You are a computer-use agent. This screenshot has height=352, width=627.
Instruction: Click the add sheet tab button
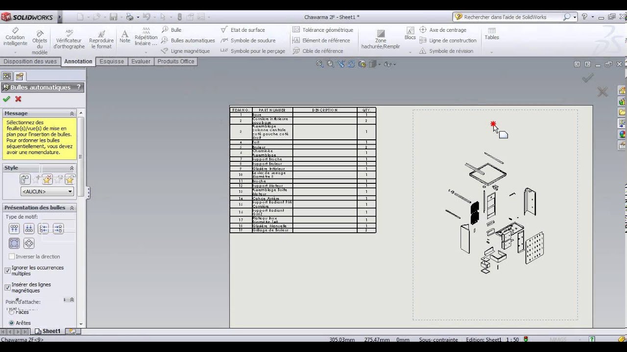pos(72,331)
